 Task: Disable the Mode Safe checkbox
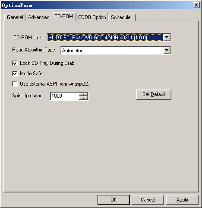point(15,74)
